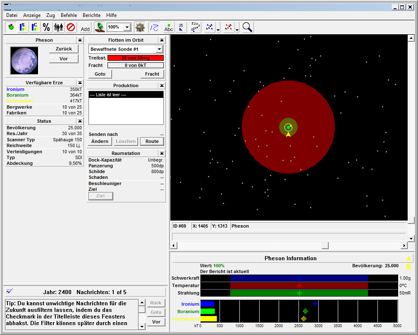
Task: Select the normal planet view icon
Action: click(11, 27)
